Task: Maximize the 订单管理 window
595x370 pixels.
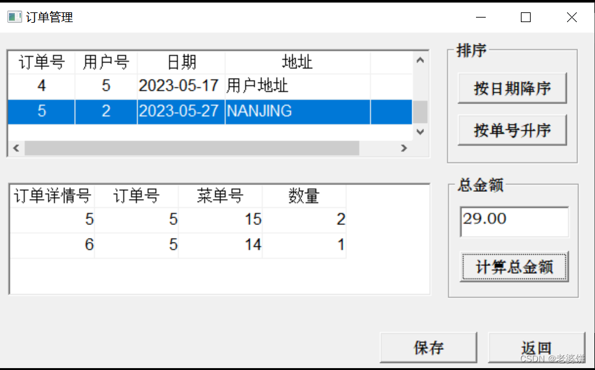Action: click(x=525, y=17)
